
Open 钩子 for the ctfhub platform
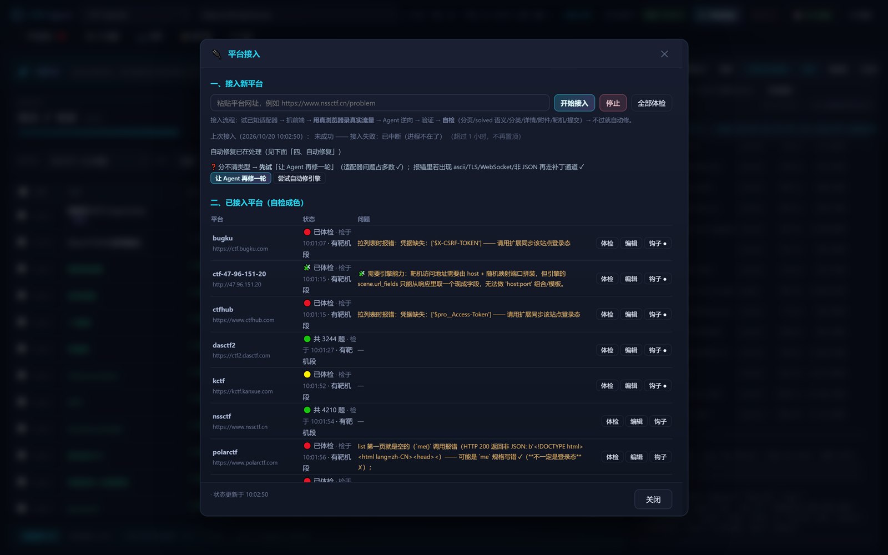(658, 314)
